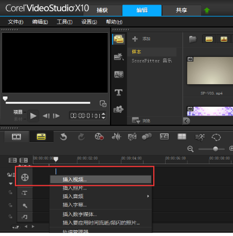Image resolution: width=233 pixels, height=236 pixels.
Task: Expand Insert Audio submenu arrow
Action: [148, 196]
